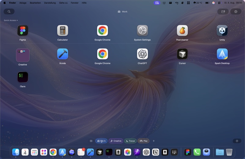Image resolution: width=245 pixels, height=159 pixels.
Task: Open ChatGPT in the Dock
Action: pyautogui.click(x=146, y=152)
